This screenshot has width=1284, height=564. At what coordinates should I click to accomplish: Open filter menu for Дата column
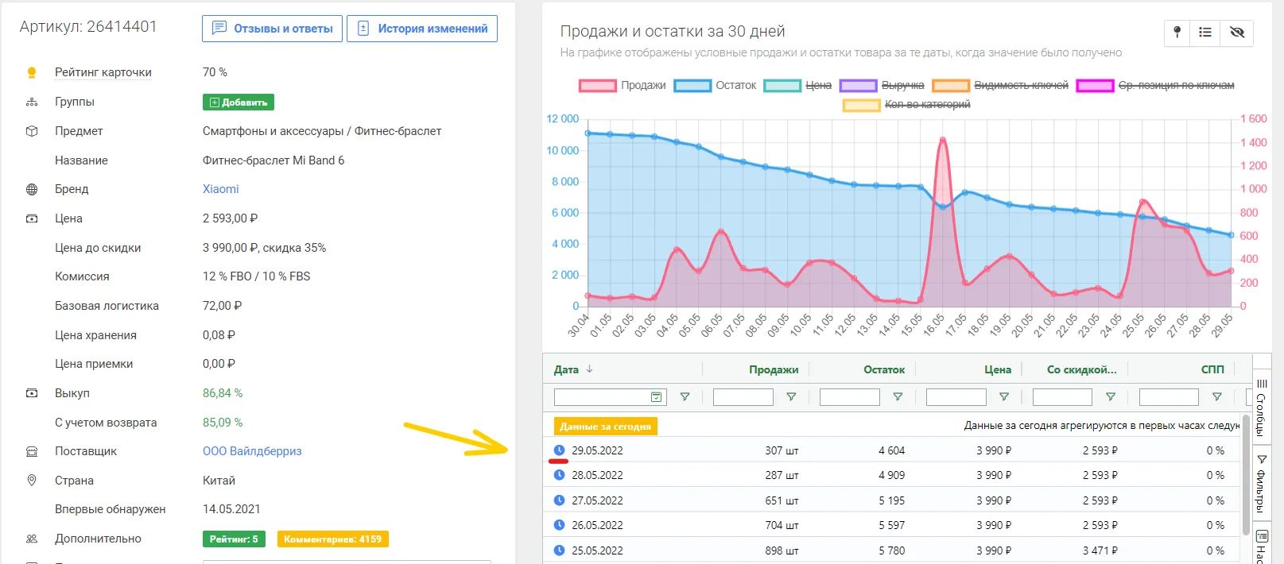coord(685,397)
